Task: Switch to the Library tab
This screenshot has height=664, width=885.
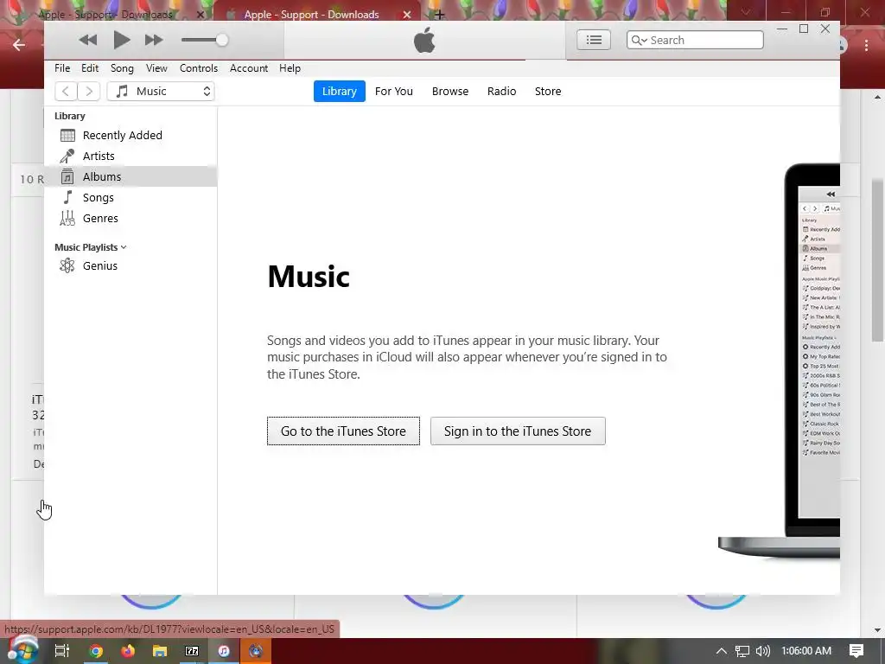Action: [x=339, y=92]
